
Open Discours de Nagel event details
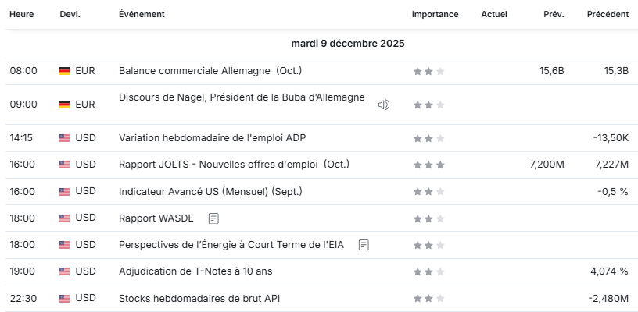241,97
